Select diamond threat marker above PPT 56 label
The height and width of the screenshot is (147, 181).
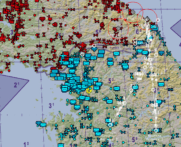(x=118, y=28)
